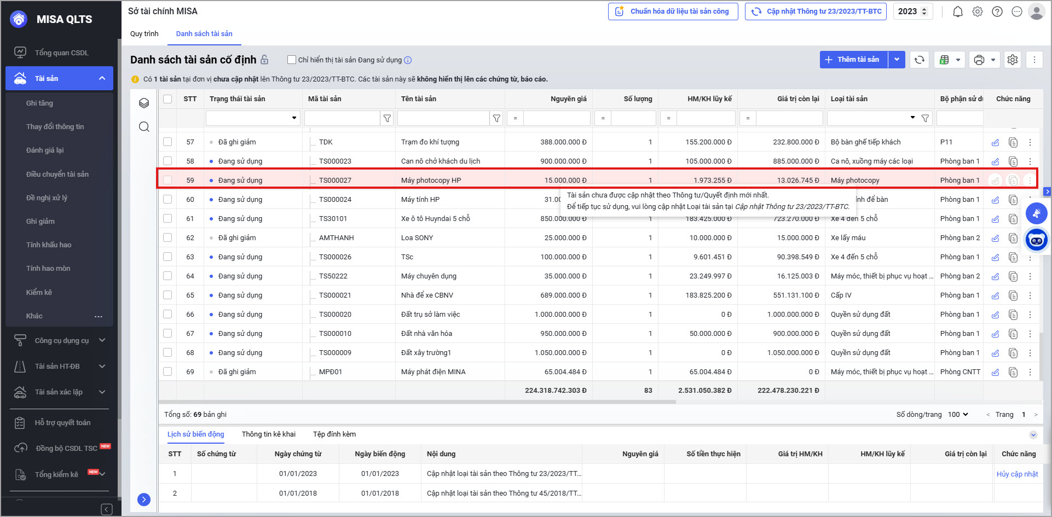Expand the Công cụ dụng cụ menu
Viewport: 1052px width, 517px height.
[61, 340]
